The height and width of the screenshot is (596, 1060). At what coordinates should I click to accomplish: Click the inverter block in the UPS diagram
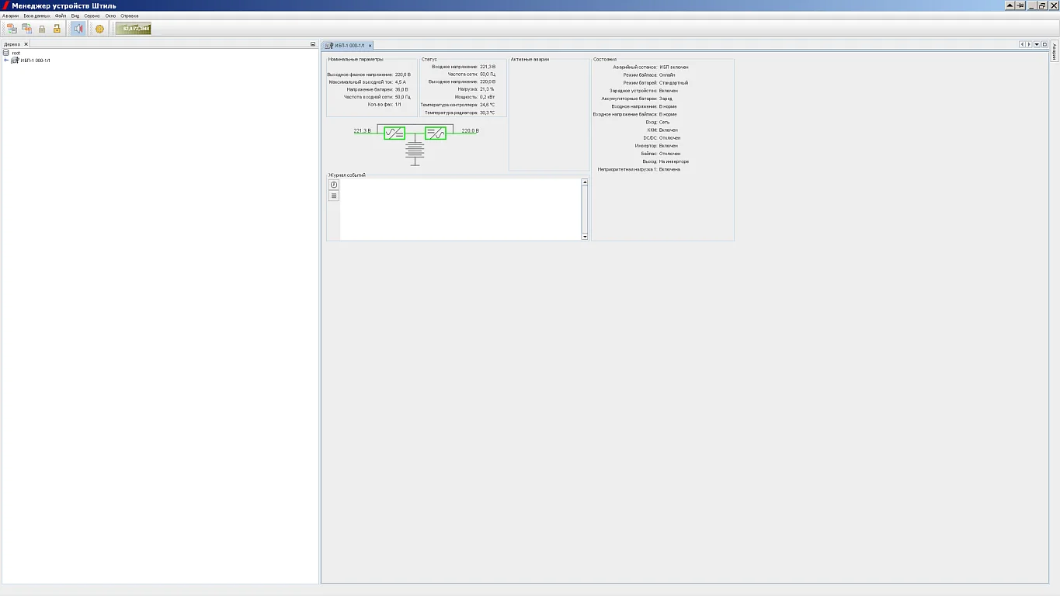436,133
